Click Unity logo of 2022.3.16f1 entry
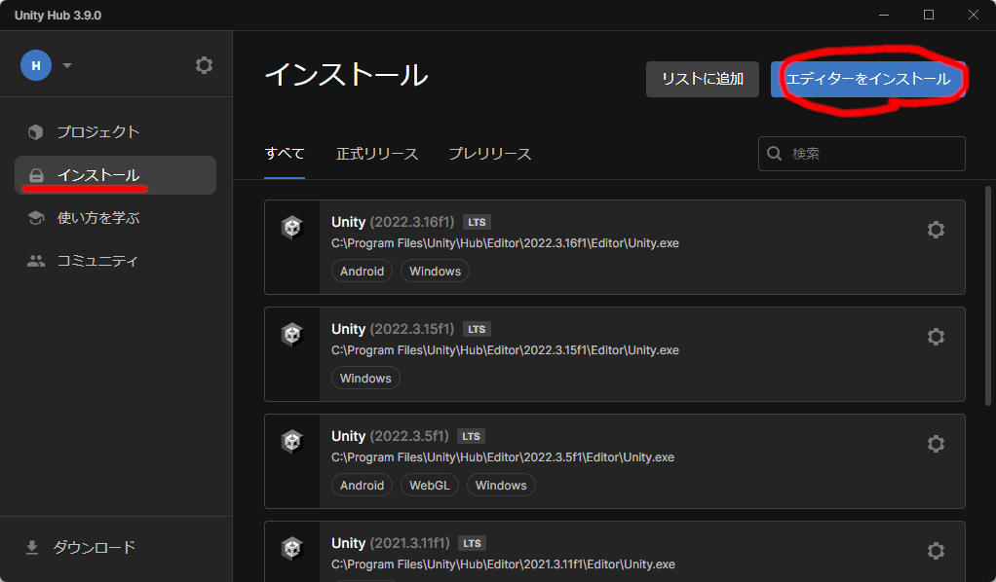Image resolution: width=996 pixels, height=582 pixels. click(x=292, y=227)
